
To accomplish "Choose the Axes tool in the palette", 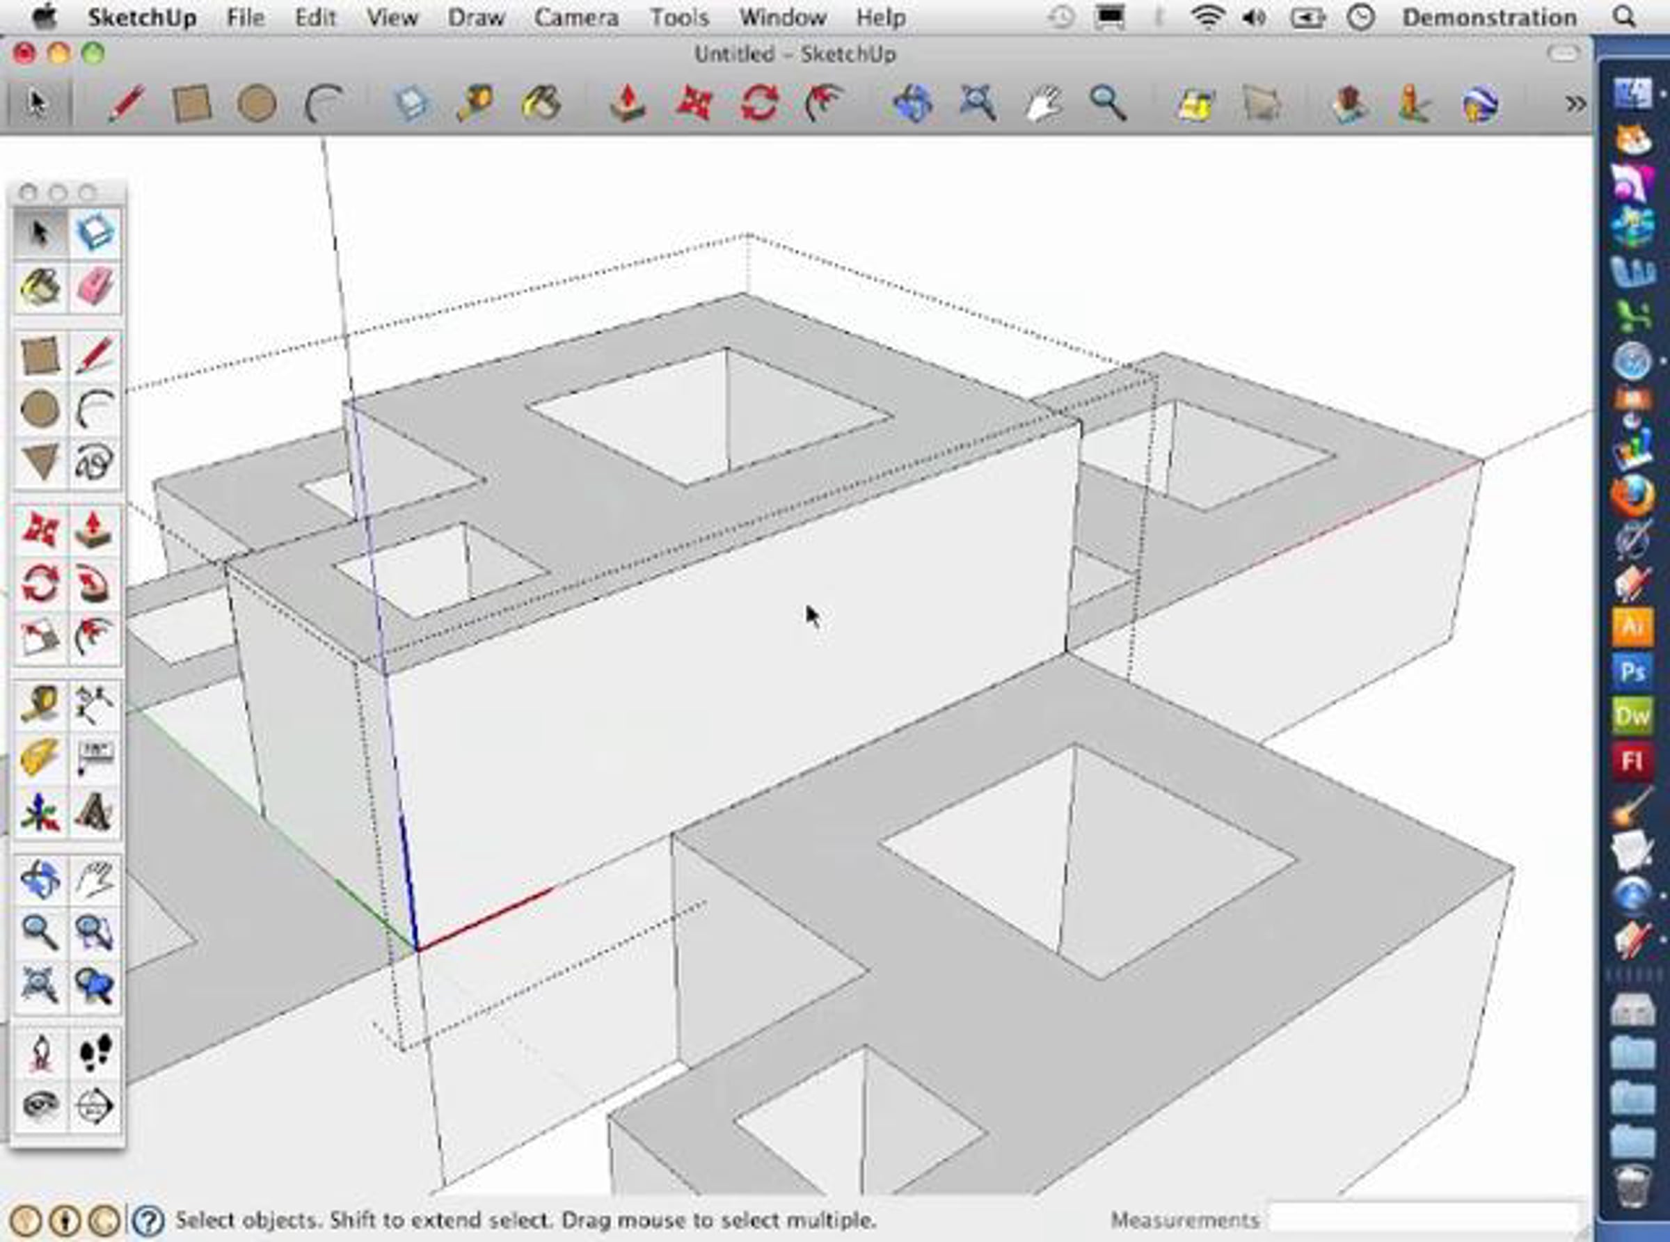I will [x=40, y=813].
